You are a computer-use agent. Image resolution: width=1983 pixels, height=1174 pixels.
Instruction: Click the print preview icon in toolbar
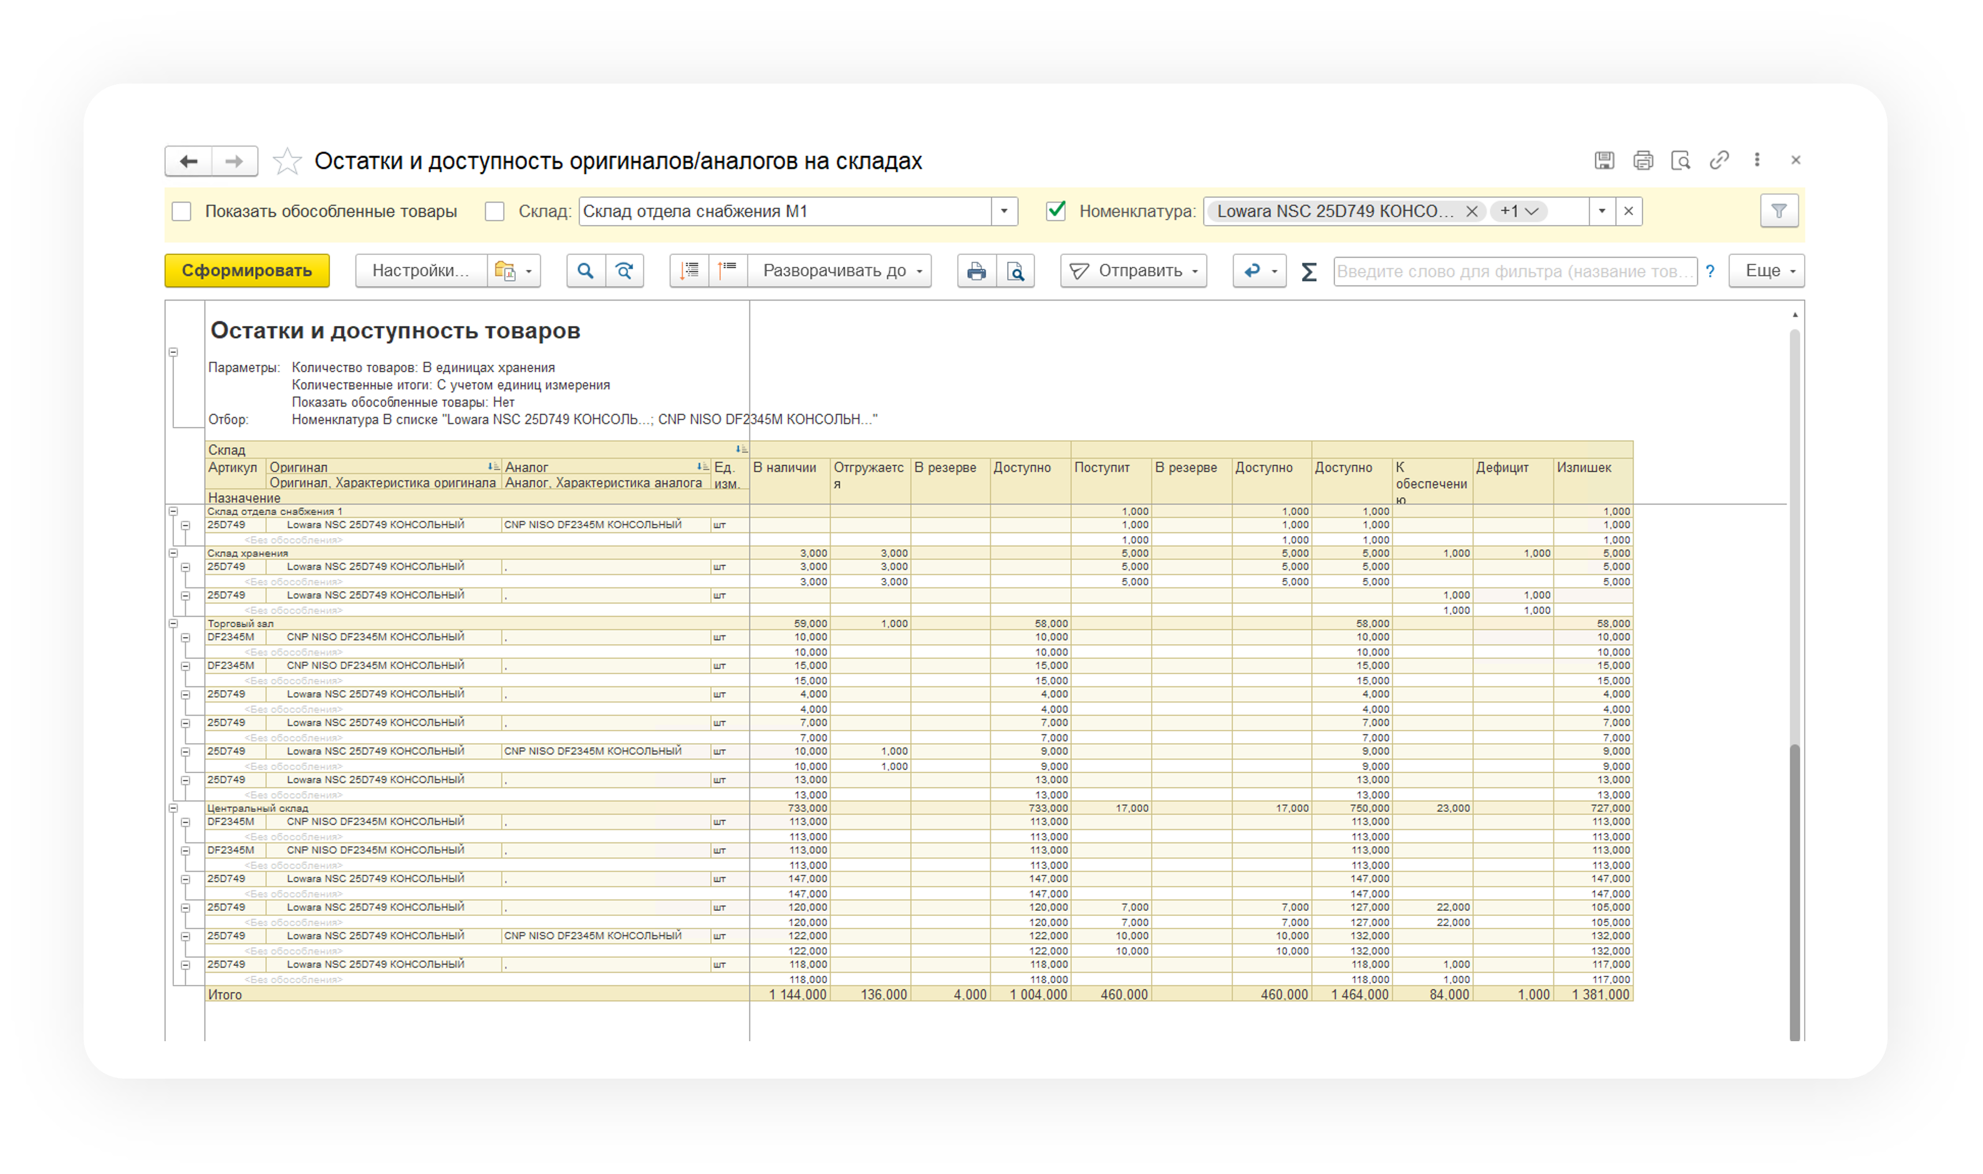point(1016,271)
